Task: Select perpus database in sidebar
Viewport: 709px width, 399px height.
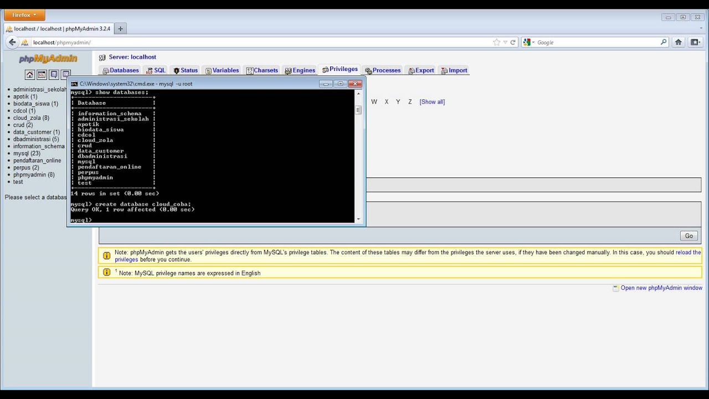Action: point(26,168)
